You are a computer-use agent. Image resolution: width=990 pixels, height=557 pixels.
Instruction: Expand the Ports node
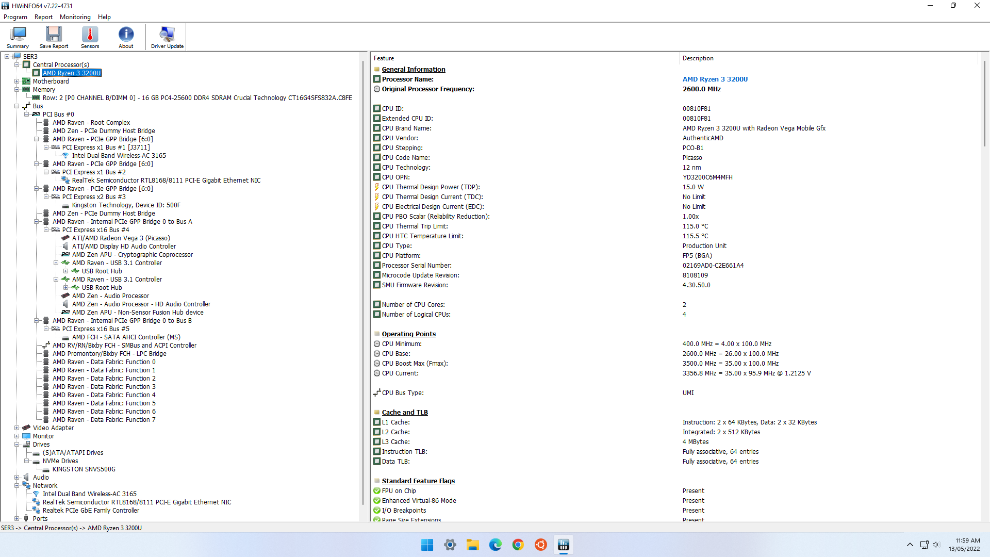[x=17, y=519]
